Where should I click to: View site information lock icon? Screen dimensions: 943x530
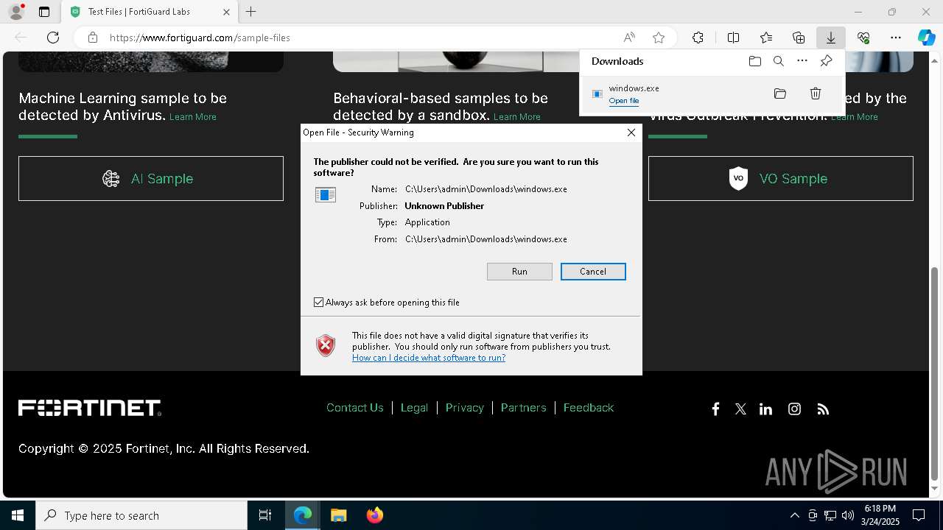(x=92, y=38)
